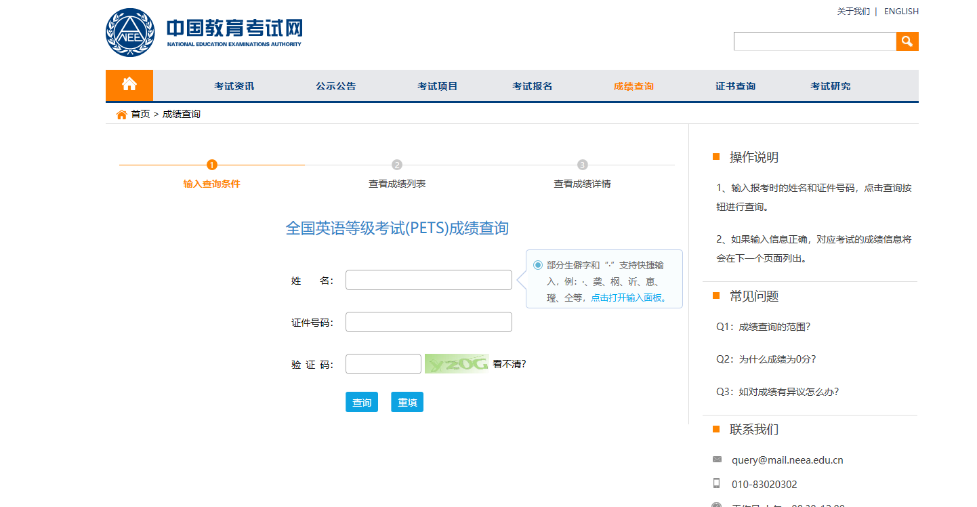Screen dimensions: 977x507
Task: Open the 考试项目 menu
Action: [x=438, y=86]
